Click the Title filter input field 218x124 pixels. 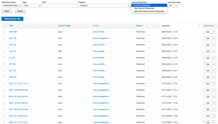click(x=60, y=6)
